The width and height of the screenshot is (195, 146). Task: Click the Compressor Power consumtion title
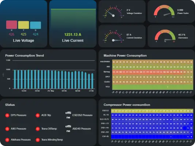(127, 105)
